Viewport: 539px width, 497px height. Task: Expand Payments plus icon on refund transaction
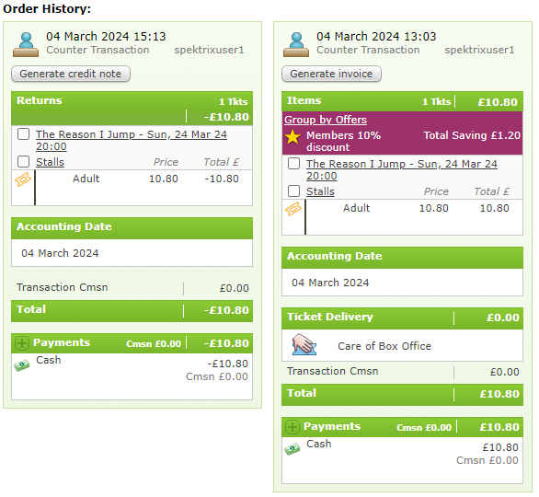22,343
